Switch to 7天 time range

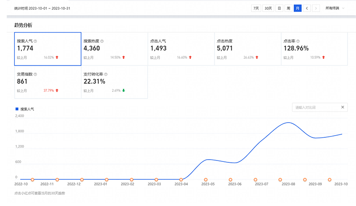pyautogui.click(x=256, y=8)
